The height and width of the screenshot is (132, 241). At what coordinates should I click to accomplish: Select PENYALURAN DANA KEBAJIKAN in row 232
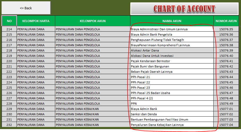[x=93, y=125]
